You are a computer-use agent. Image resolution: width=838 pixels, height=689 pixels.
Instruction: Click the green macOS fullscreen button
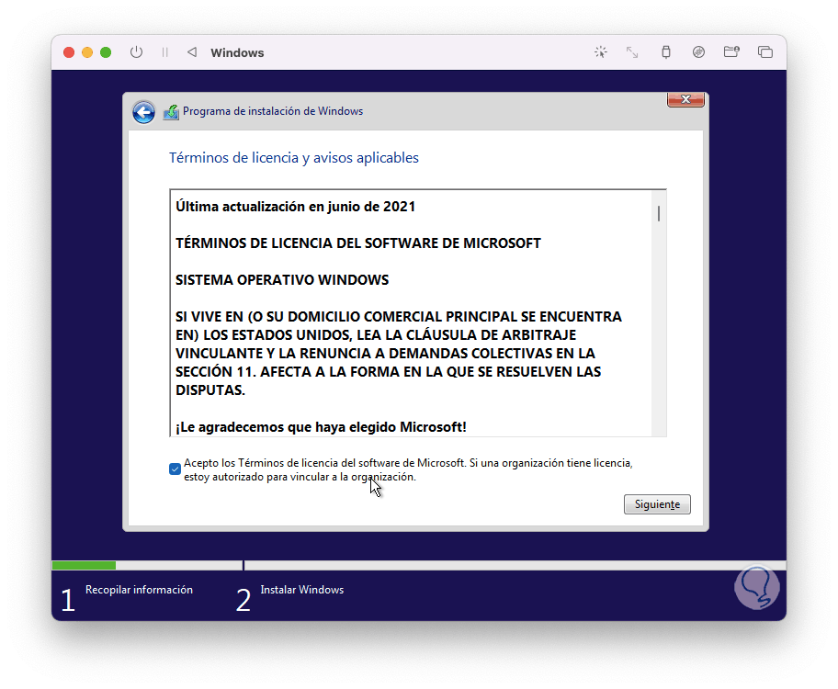click(106, 52)
